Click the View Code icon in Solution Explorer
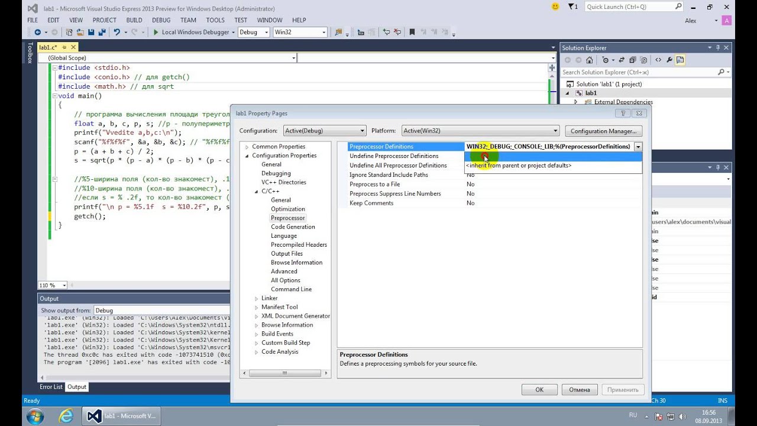This screenshot has height=426, width=757. (x=658, y=60)
